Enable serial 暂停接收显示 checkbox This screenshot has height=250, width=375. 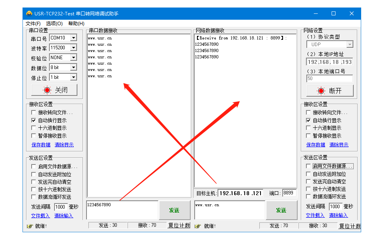[x=34, y=136]
